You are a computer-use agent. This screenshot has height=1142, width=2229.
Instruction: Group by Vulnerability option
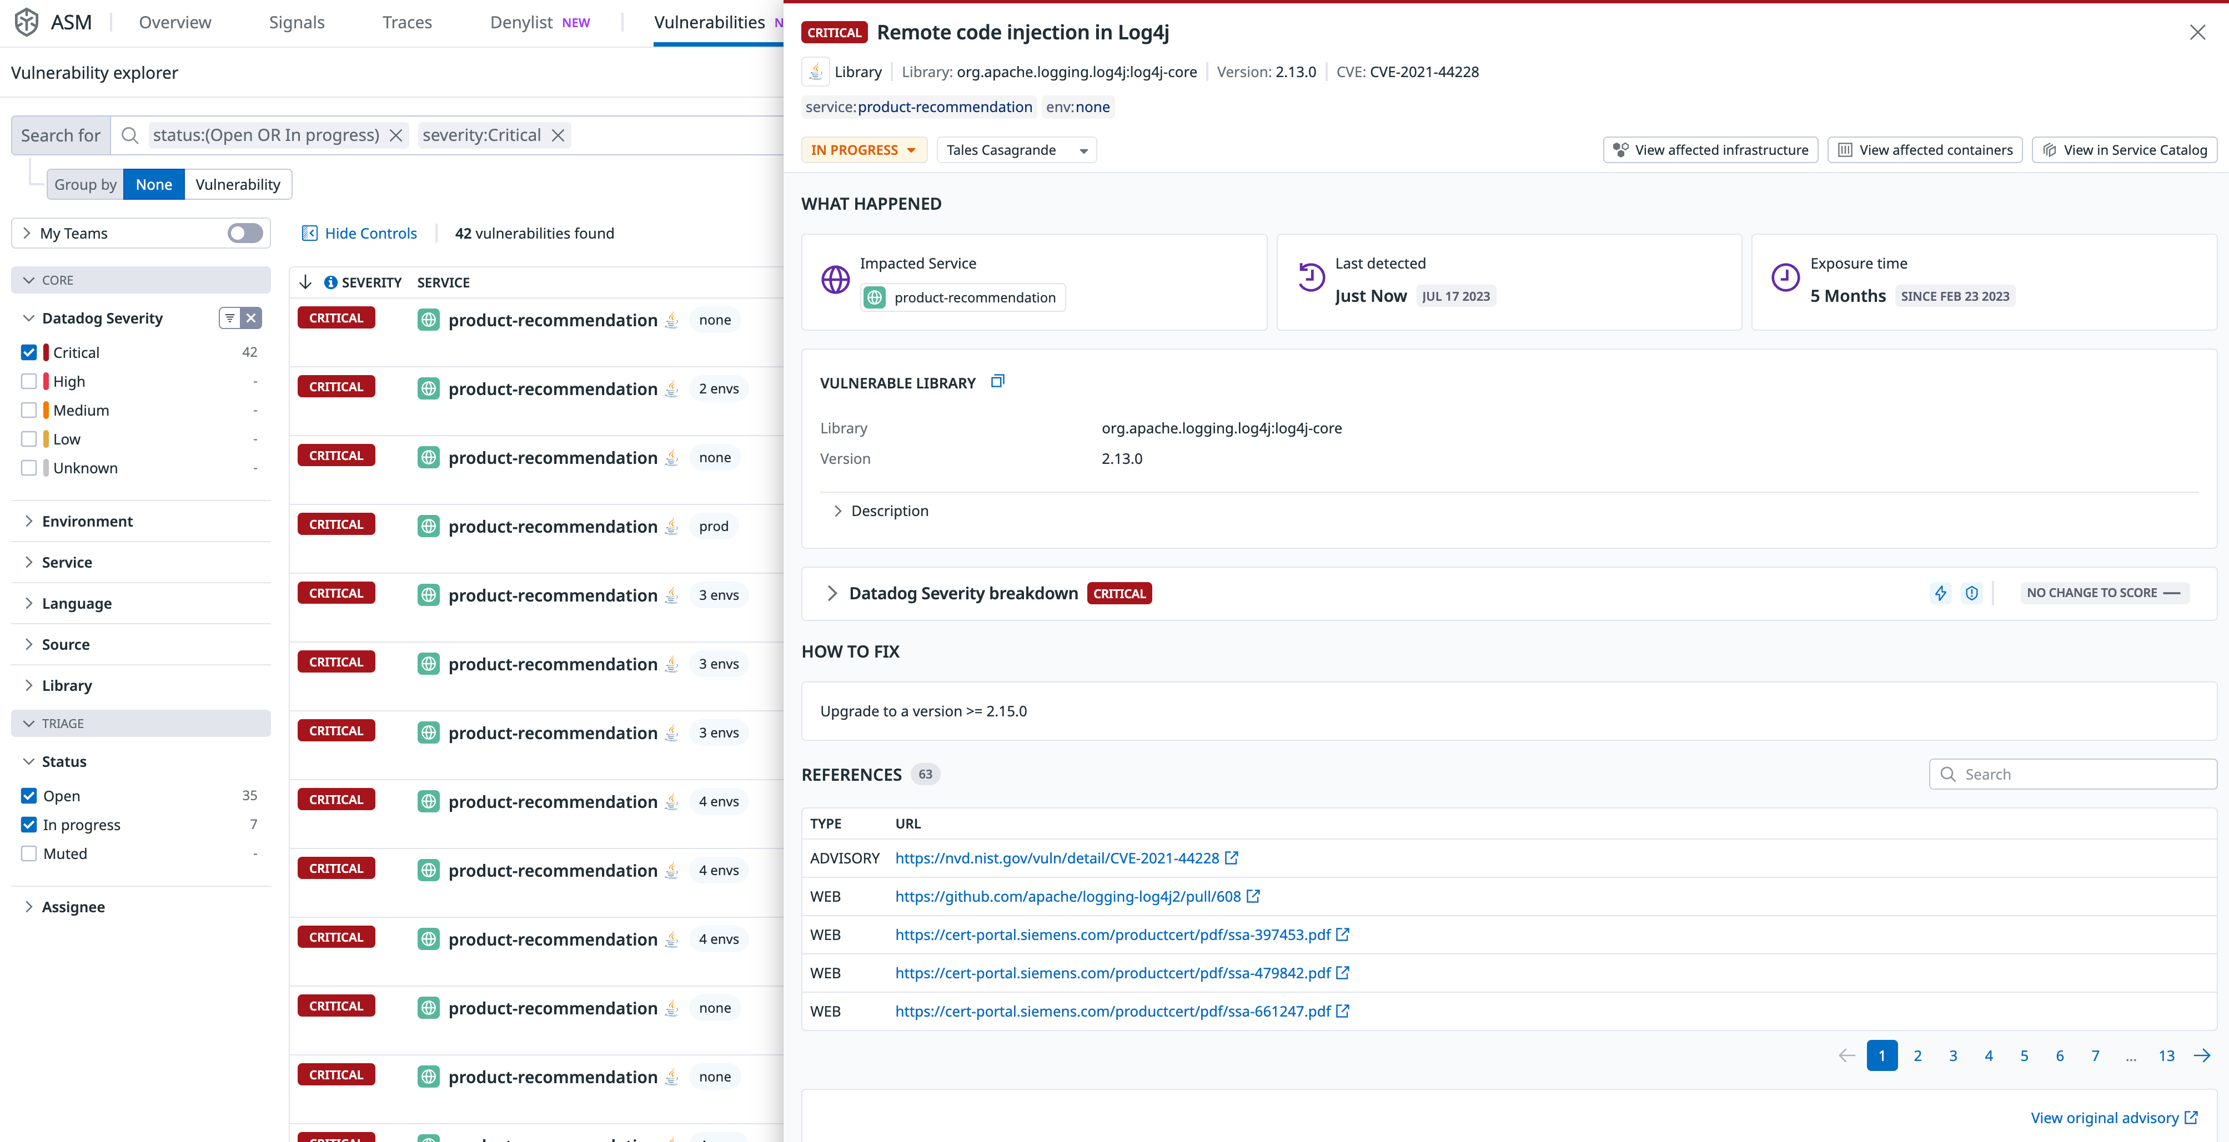(x=237, y=185)
